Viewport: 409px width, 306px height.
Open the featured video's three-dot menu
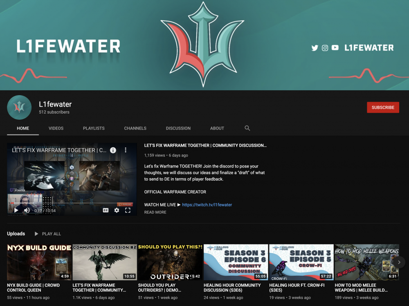tap(126, 150)
